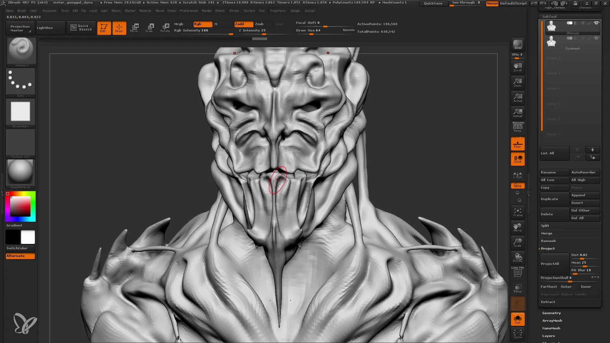Screen dimensions: 610x343
Task: Click the Frame camera icon
Action: point(518,212)
